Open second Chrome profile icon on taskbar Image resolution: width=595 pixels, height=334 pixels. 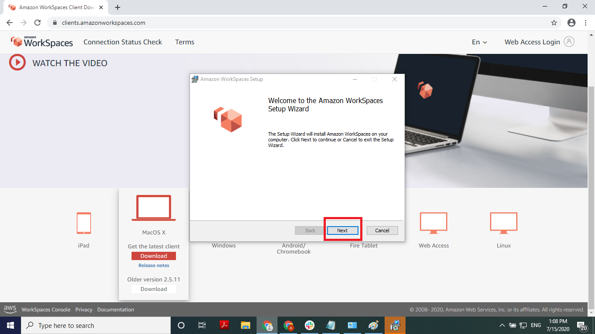(288, 325)
